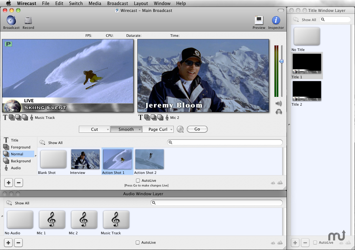Open the Cut transition dropdown arrow
The image size is (355, 250).
click(108, 129)
